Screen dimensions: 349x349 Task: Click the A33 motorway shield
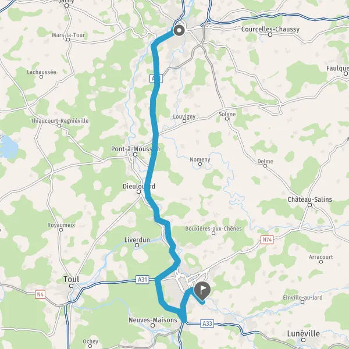[x=207, y=323]
